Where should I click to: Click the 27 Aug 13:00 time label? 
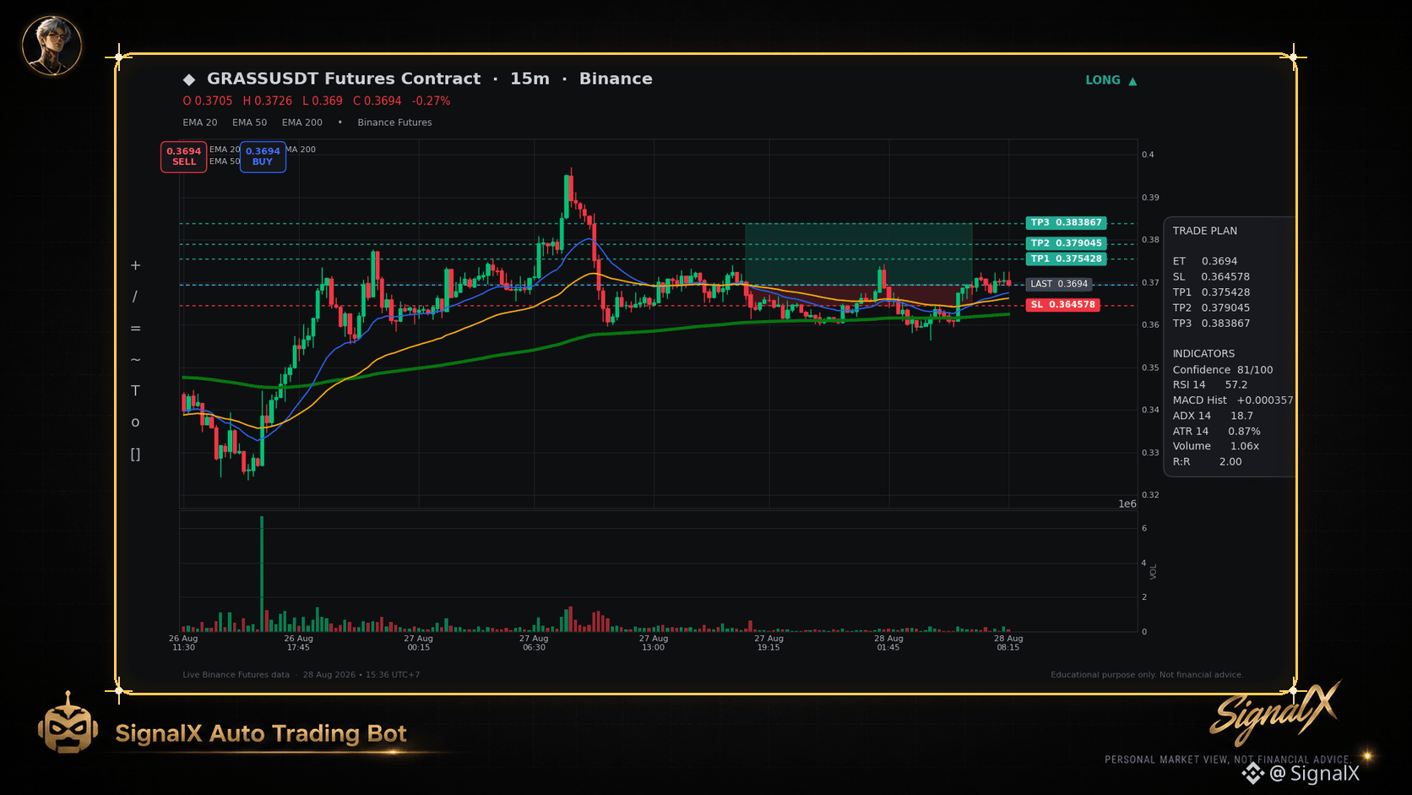(x=653, y=643)
